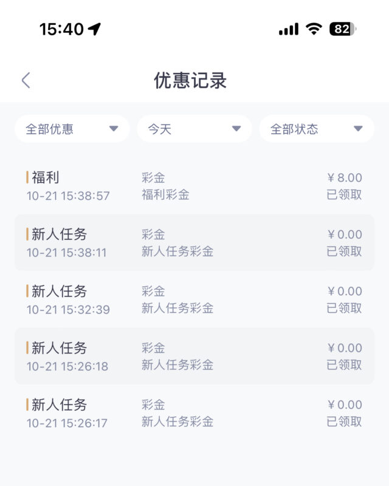
Task: Tap the back arrow to leave 优惠记录
Action: point(26,79)
